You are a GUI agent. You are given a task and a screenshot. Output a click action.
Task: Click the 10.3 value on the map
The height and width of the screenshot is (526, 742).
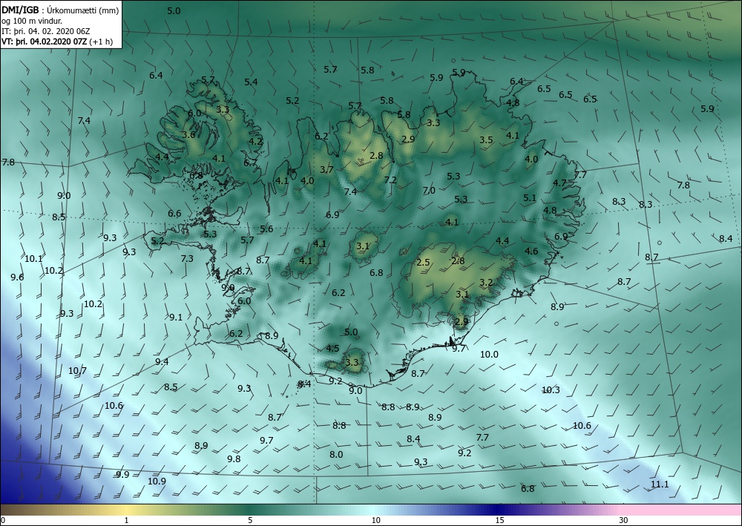click(x=551, y=390)
